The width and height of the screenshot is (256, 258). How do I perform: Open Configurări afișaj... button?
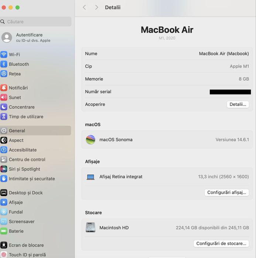[x=227, y=193]
